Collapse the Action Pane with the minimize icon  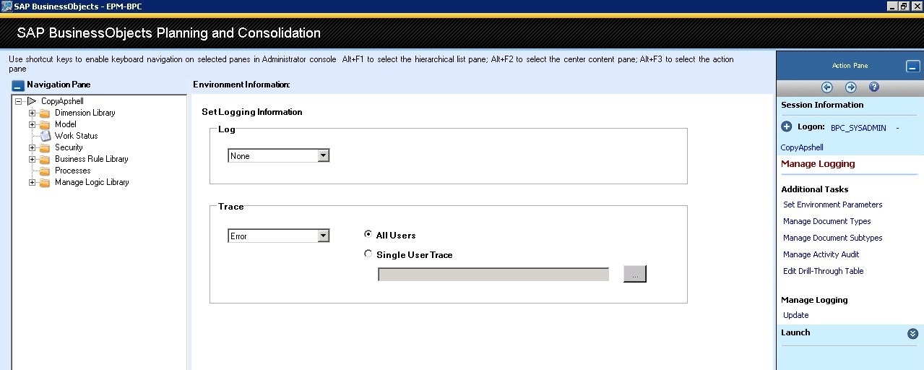pos(912,66)
